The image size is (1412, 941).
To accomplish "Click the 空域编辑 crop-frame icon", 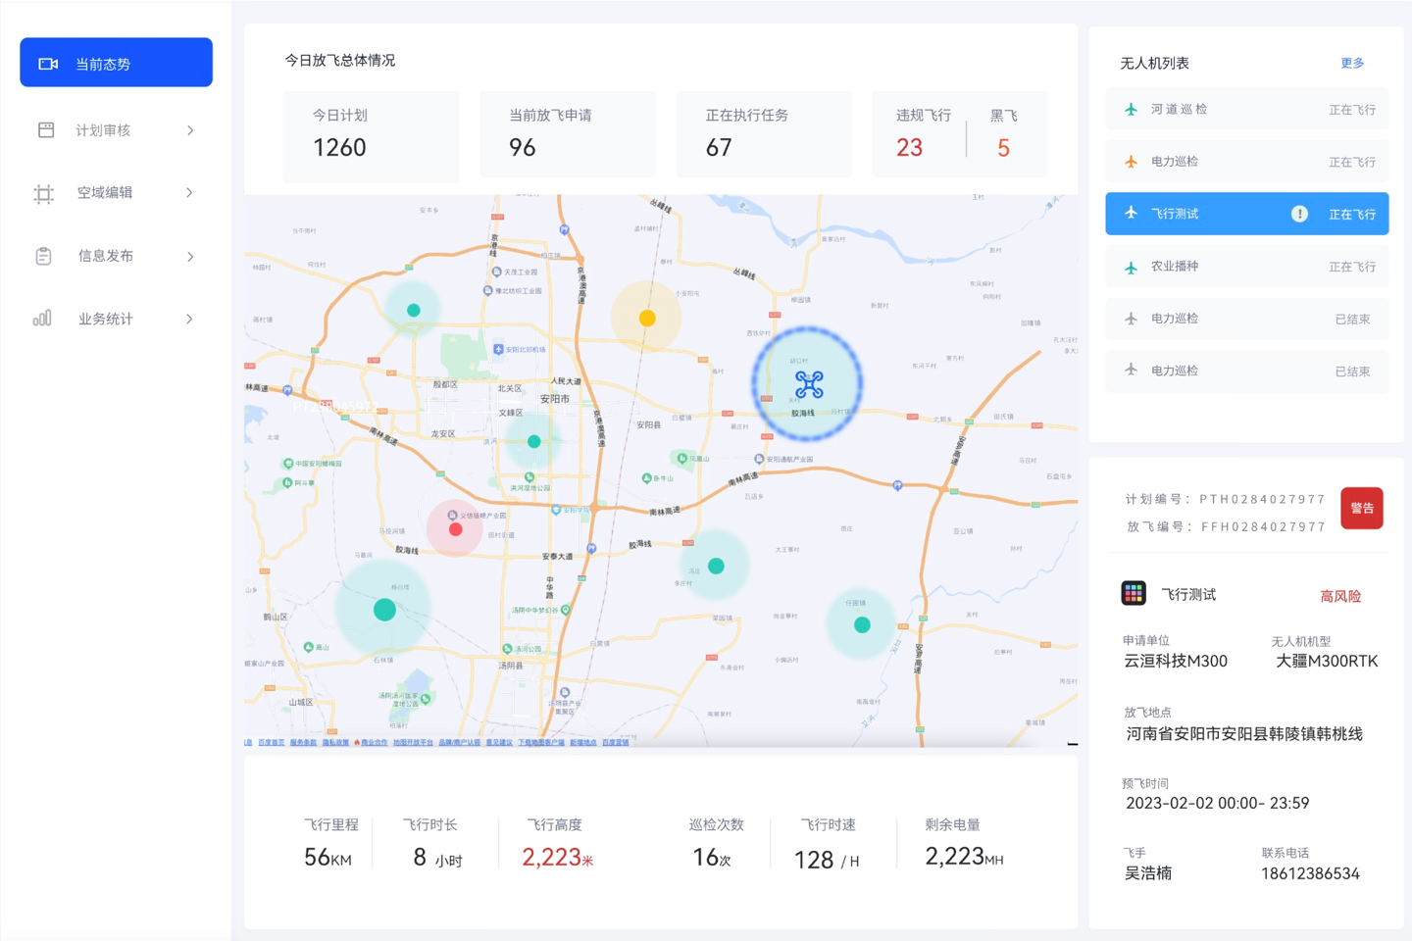I will pyautogui.click(x=44, y=193).
